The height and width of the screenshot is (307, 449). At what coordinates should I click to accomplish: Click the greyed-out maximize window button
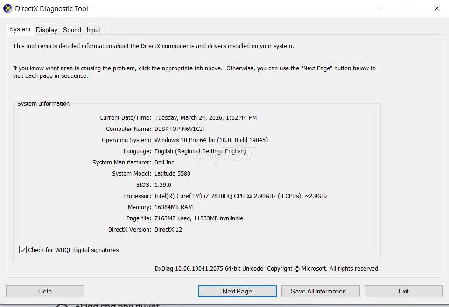click(x=409, y=8)
